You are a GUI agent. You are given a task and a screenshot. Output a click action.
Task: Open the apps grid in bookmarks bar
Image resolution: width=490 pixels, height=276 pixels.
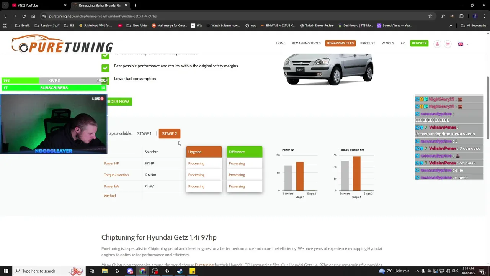point(5,26)
